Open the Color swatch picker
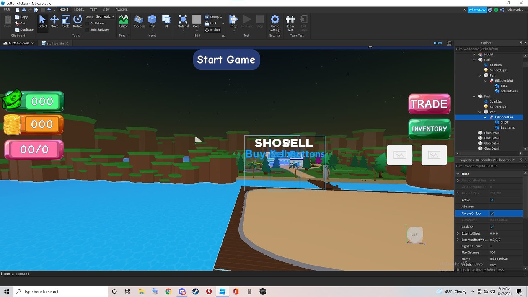The width and height of the screenshot is (528, 297). (197, 21)
